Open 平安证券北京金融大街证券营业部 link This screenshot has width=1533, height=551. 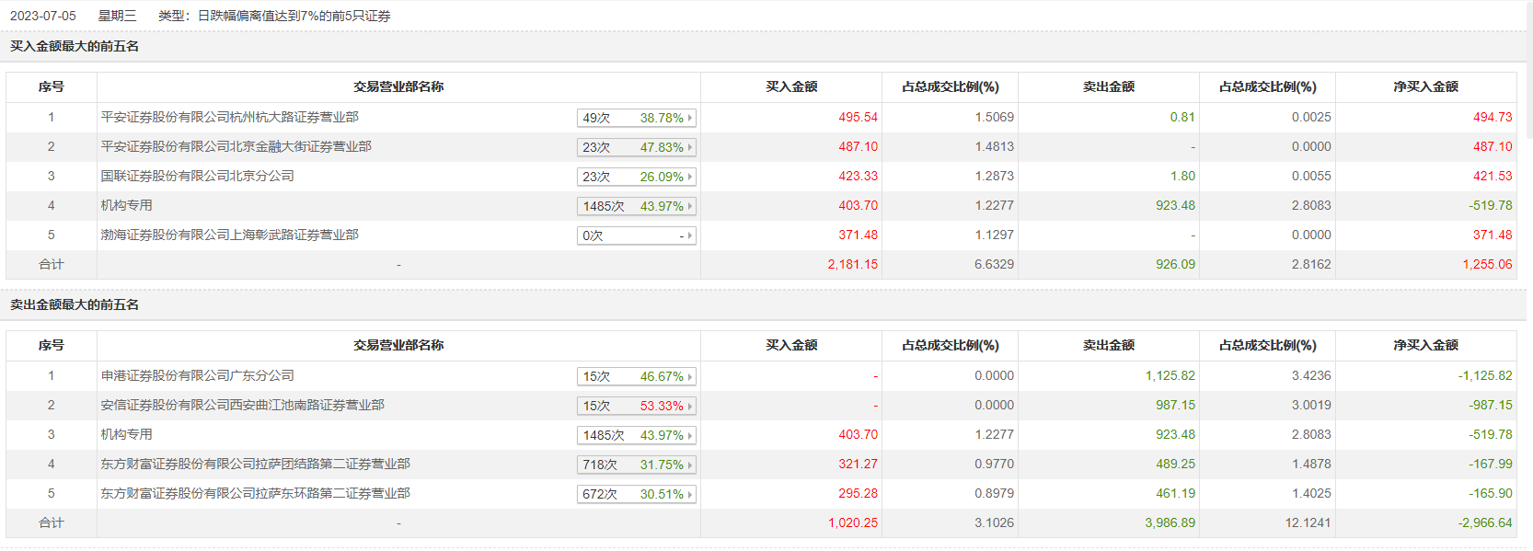click(236, 146)
